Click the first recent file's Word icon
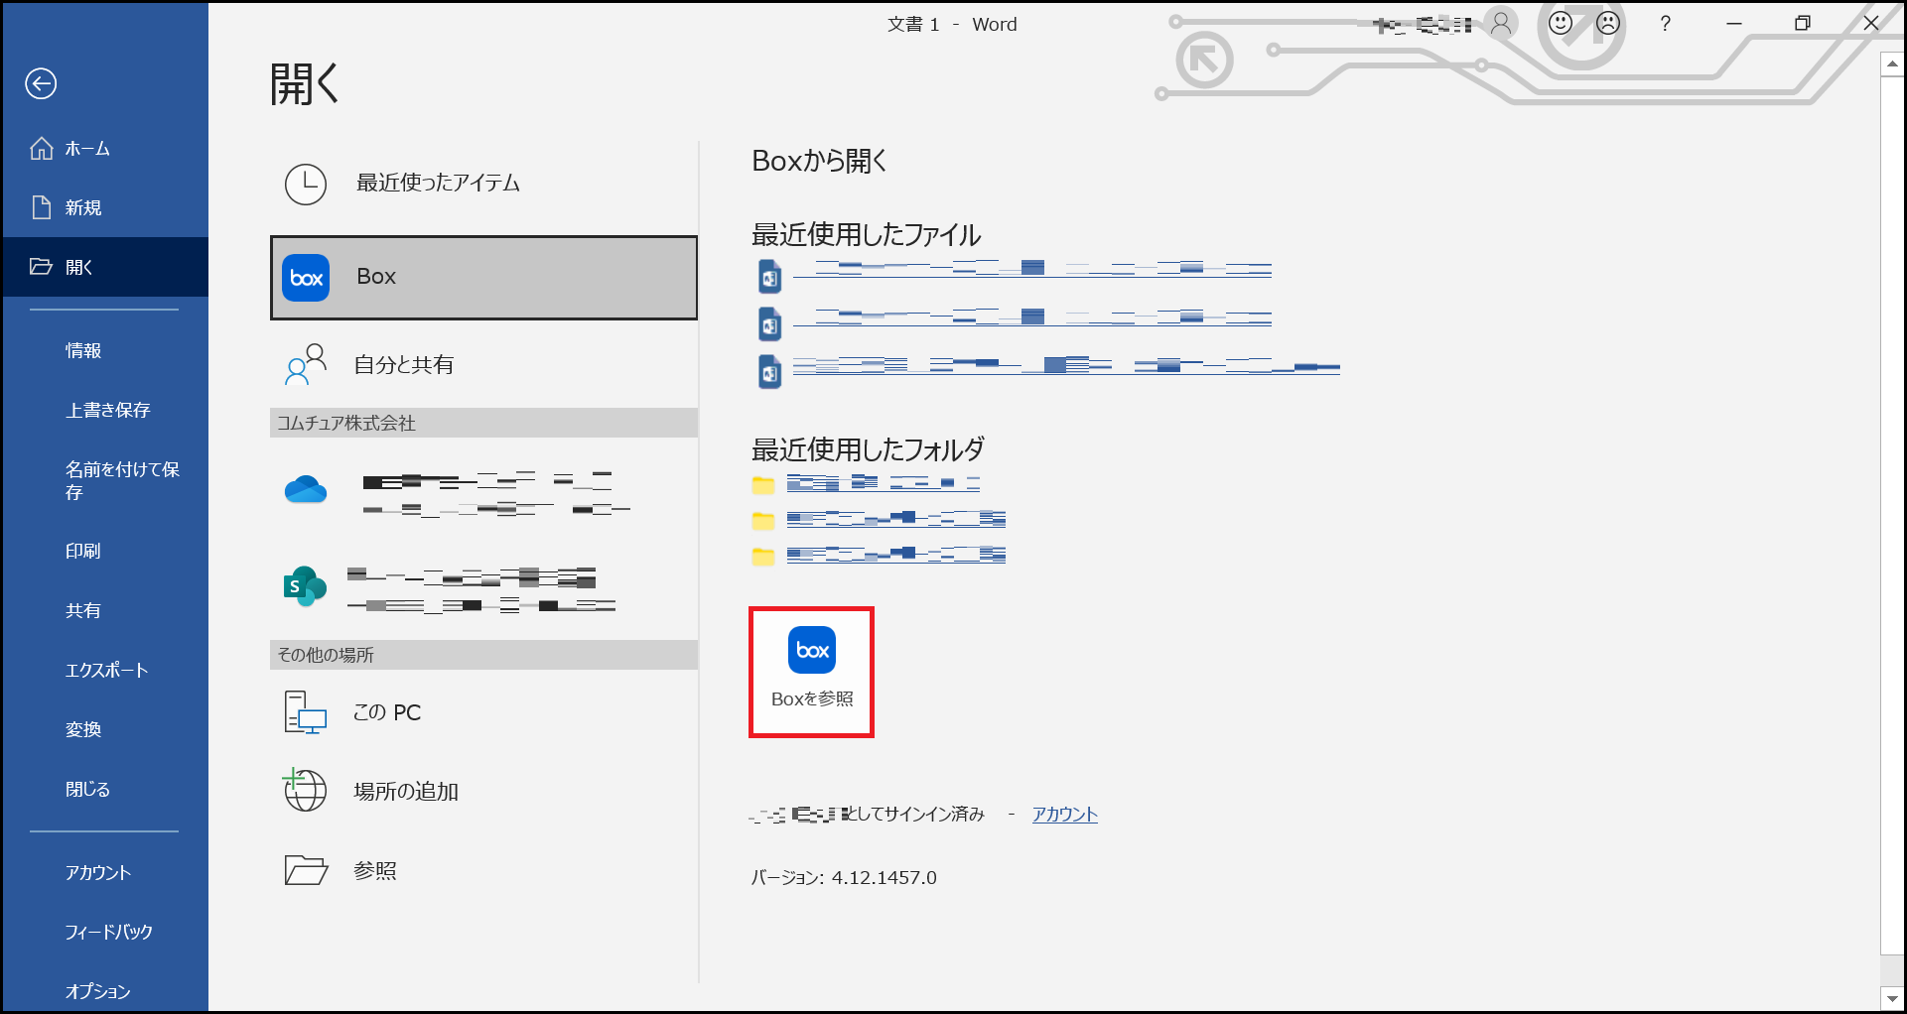The width and height of the screenshot is (1907, 1014). point(770,277)
